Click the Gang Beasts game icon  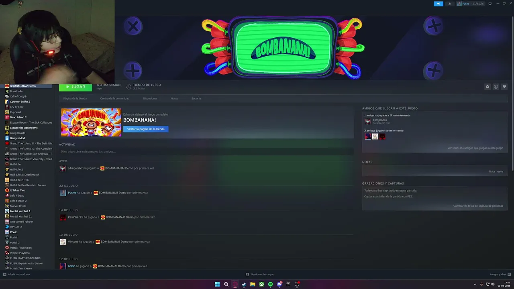(x=7, y=133)
